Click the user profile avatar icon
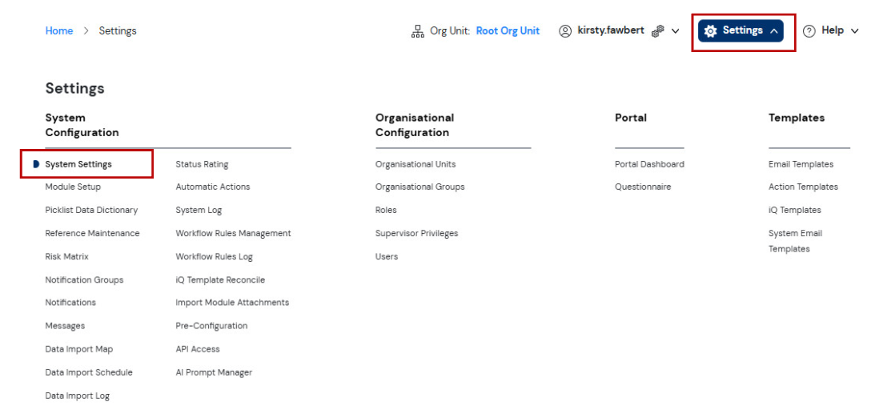Image resolution: width=875 pixels, height=410 pixels. (x=565, y=31)
